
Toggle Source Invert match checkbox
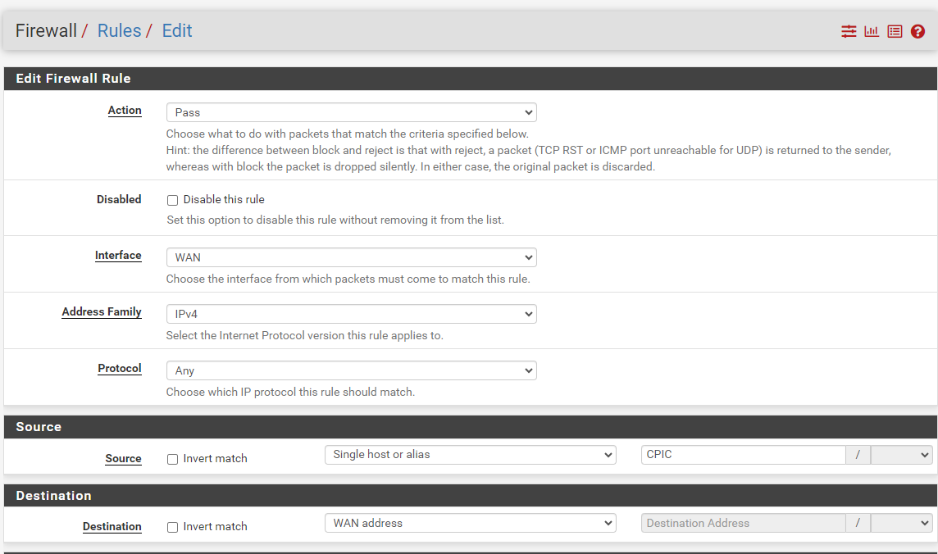172,459
